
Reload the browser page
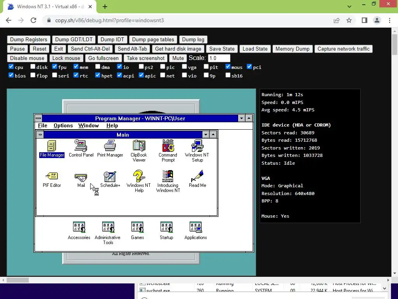33,20
